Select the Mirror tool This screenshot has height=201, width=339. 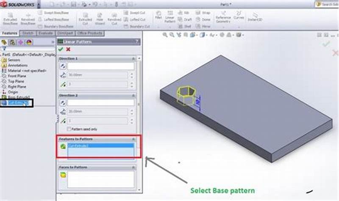click(203, 26)
